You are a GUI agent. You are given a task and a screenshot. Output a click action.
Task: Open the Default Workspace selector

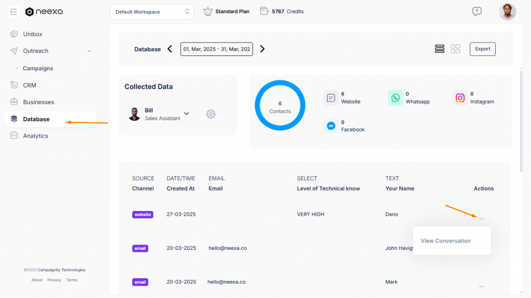coord(152,12)
